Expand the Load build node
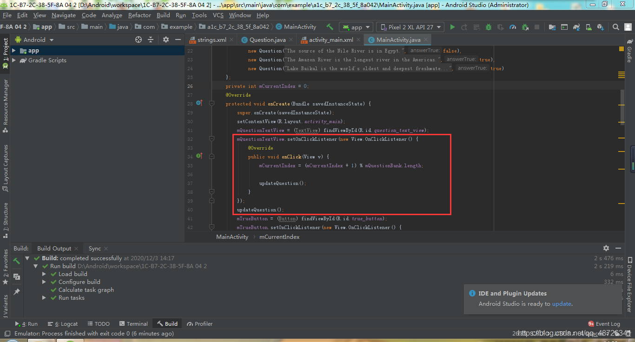The image size is (635, 342). pos(44,274)
